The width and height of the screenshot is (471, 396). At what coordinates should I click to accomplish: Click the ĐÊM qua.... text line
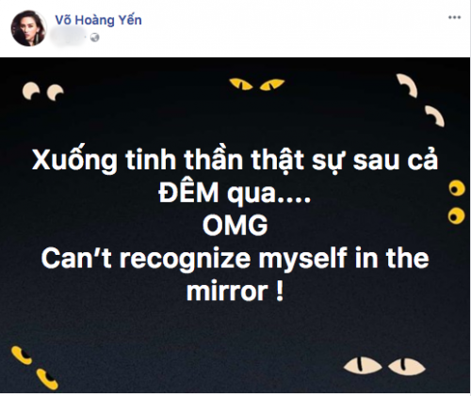235,193
